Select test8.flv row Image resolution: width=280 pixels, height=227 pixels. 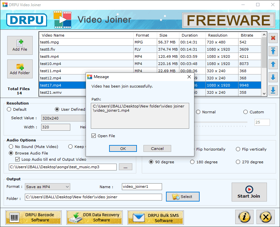click(150, 49)
